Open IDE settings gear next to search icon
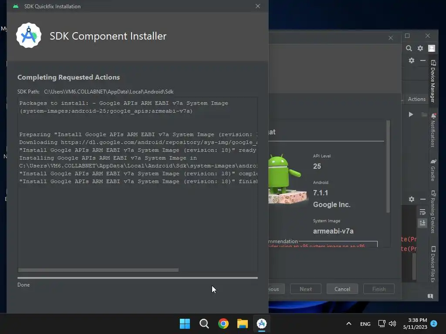Viewport: 446px width, 334px height. [x=420, y=48]
